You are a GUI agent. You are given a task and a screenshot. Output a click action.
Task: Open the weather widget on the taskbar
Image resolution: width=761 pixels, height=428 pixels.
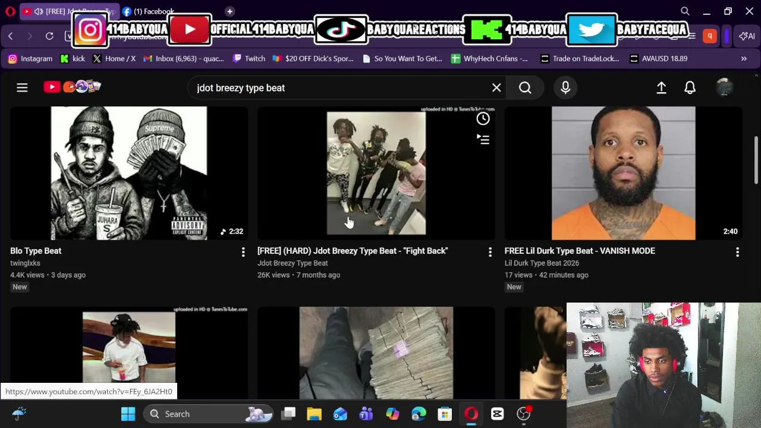[x=19, y=414]
